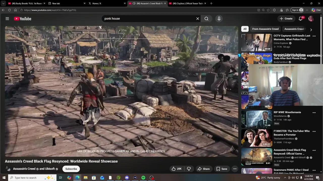323x181 pixels.
Task: Open Microsoft Store from taskbar
Action: 94,178
